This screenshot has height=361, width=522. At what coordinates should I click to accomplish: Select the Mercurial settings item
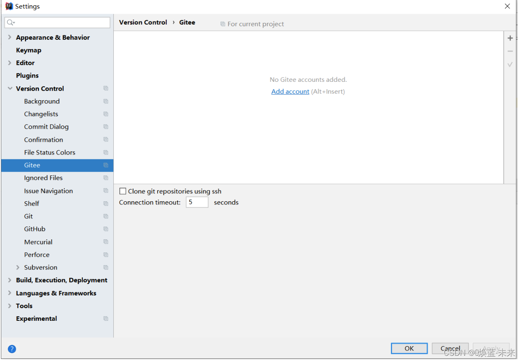(x=38, y=242)
